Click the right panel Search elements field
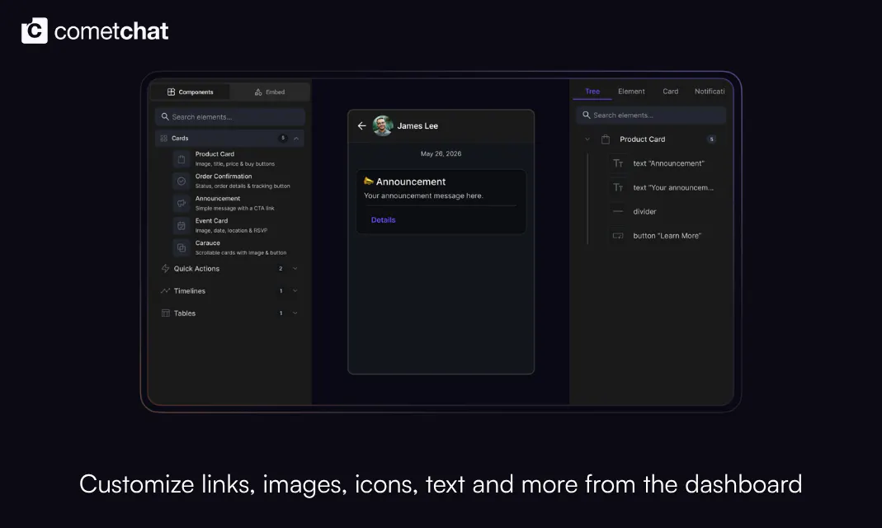Image resolution: width=882 pixels, height=528 pixels. (x=651, y=115)
